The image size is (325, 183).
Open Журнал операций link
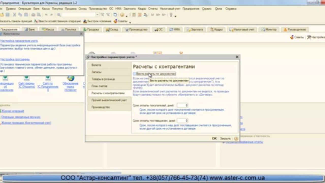click(x=13, y=111)
